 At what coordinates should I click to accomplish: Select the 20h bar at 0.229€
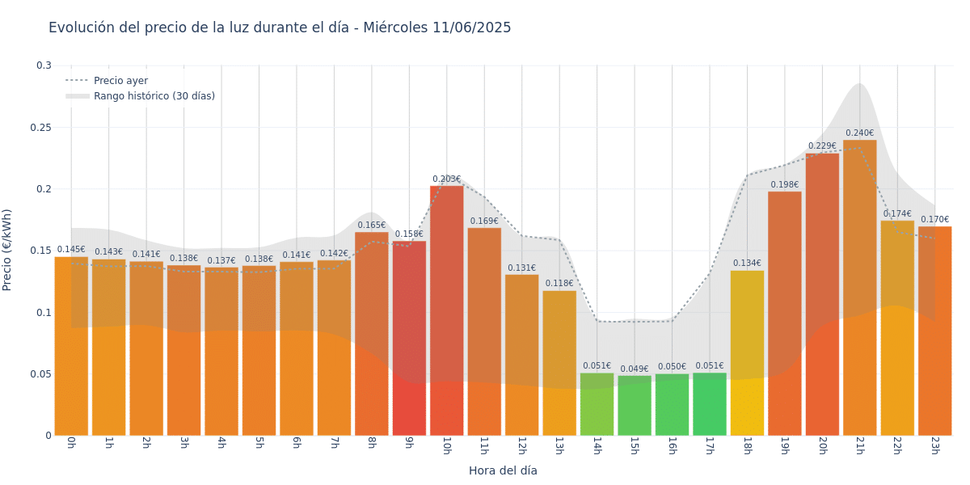pyautogui.click(x=822, y=294)
